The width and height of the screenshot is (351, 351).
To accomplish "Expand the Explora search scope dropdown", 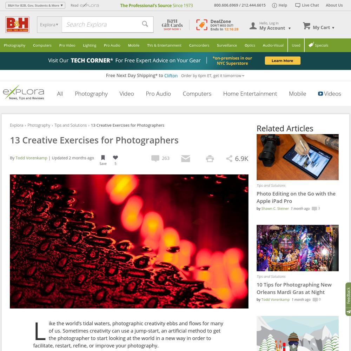I will click(49, 25).
